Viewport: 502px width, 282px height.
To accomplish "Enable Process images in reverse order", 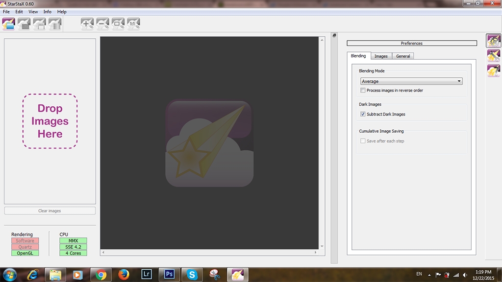I will [363, 90].
